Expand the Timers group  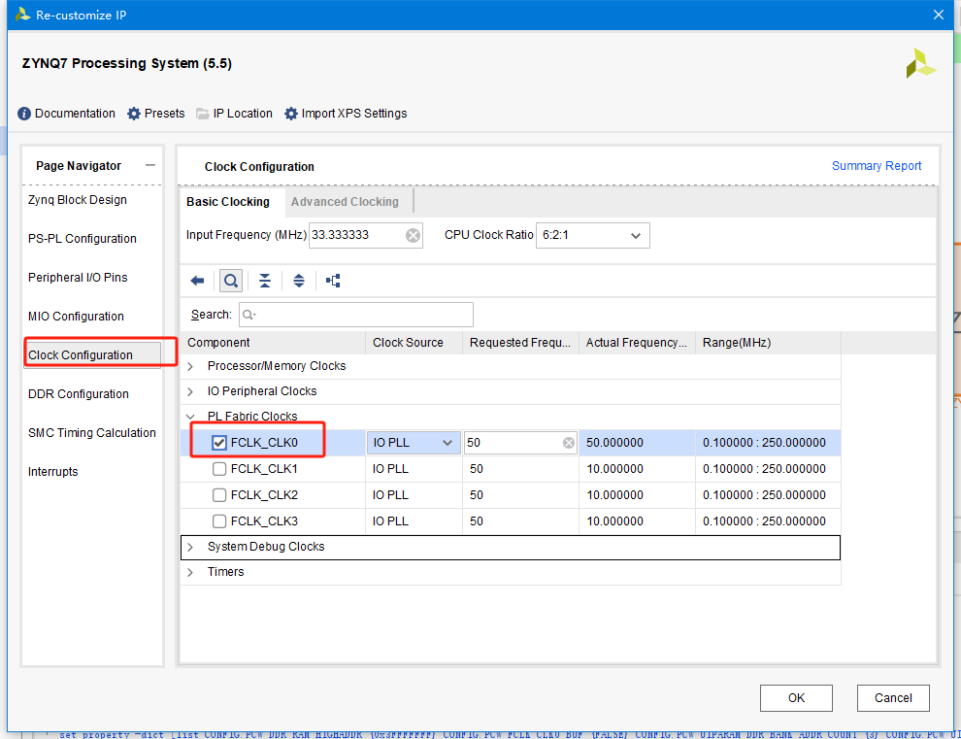tap(190, 572)
